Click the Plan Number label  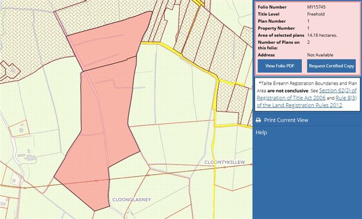coord(272,21)
